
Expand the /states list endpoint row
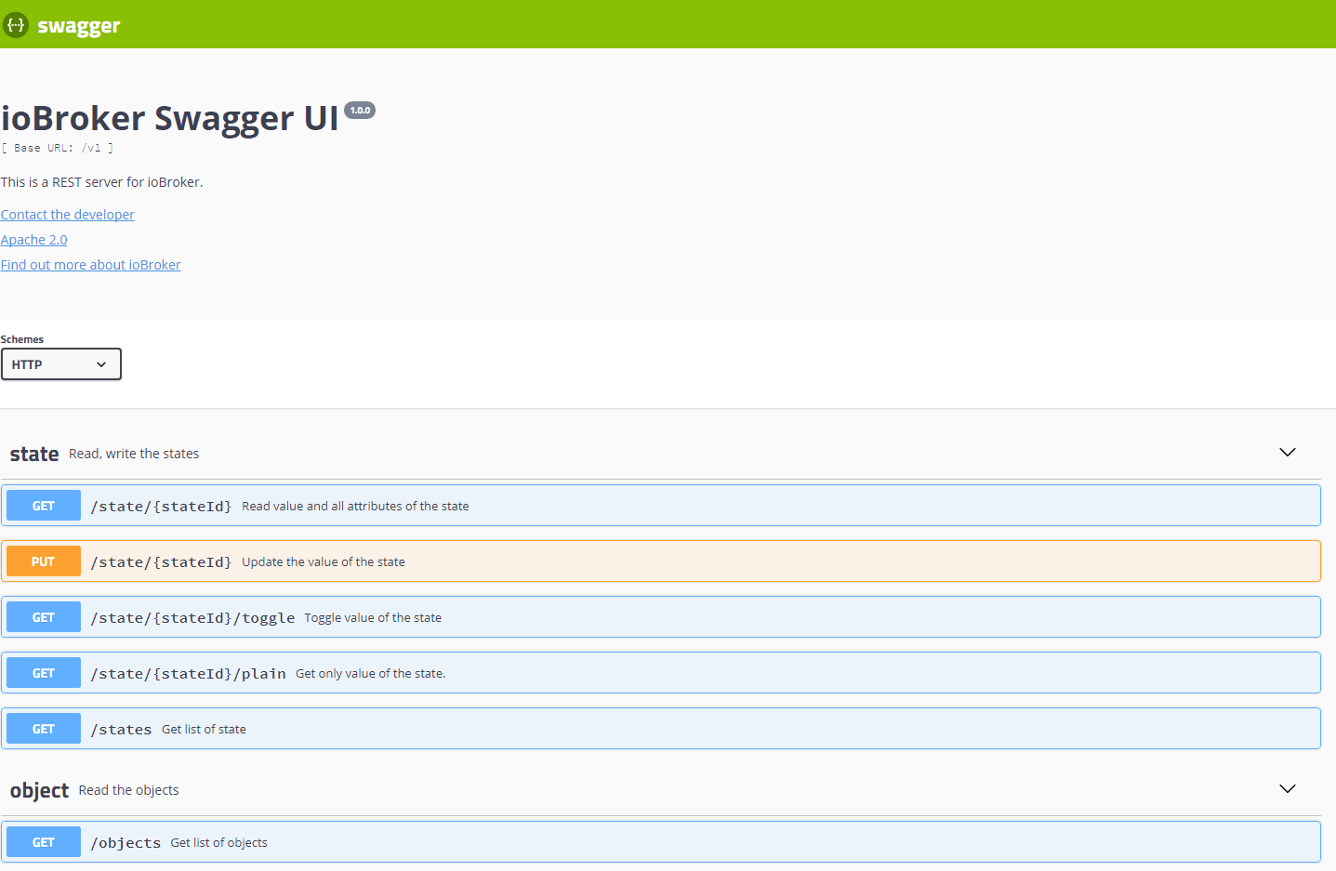click(x=651, y=728)
